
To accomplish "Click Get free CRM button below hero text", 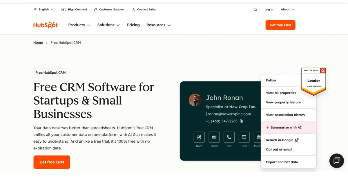I will pos(52,162).
